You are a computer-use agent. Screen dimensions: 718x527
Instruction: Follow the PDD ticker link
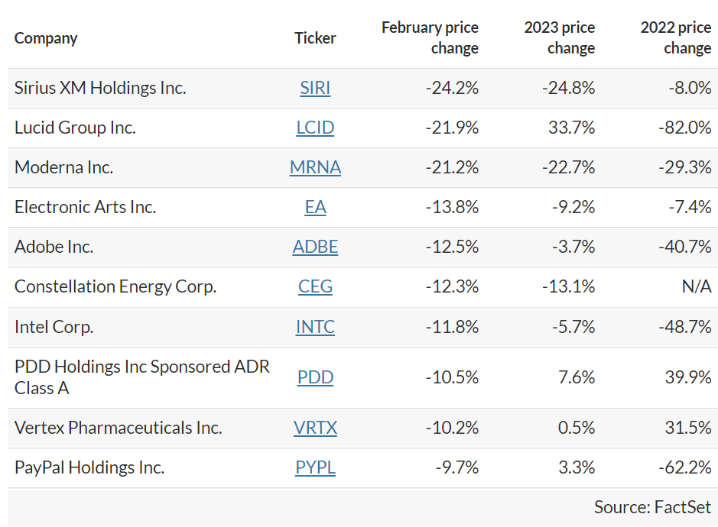point(315,377)
